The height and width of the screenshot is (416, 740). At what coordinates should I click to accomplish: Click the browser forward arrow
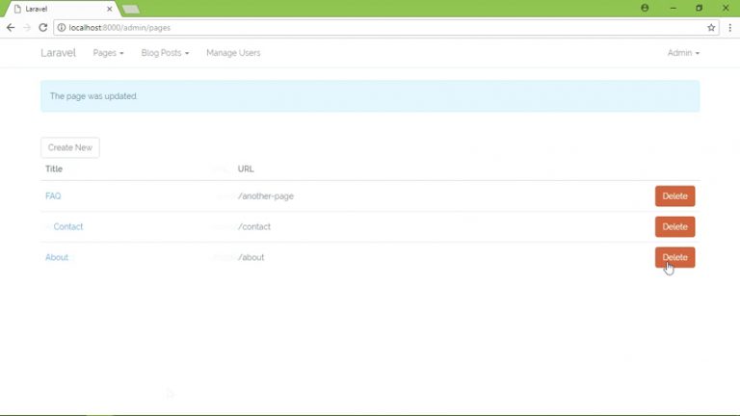pos(27,28)
